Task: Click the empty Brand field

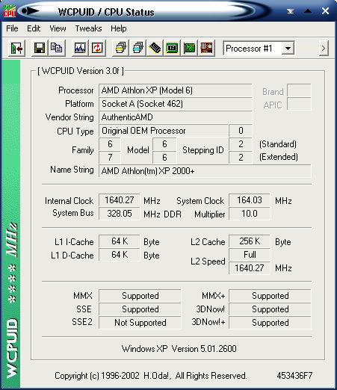Action: coord(299,90)
